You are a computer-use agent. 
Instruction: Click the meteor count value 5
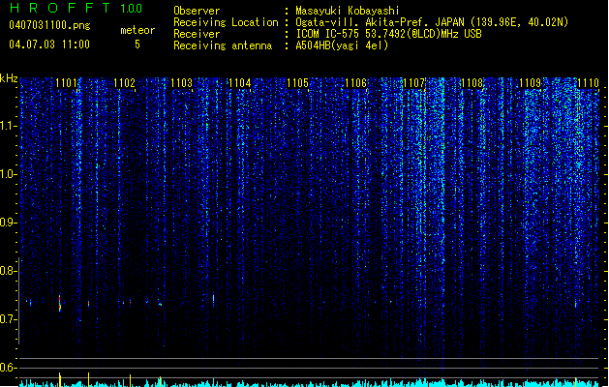coord(137,45)
